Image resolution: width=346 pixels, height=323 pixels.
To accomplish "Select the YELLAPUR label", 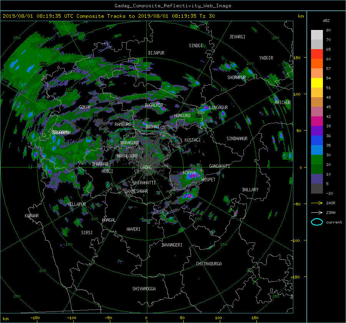I will (77, 204).
